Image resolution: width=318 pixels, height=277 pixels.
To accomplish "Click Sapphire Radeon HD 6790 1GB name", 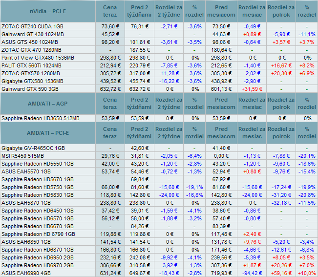I will coord(38,234).
